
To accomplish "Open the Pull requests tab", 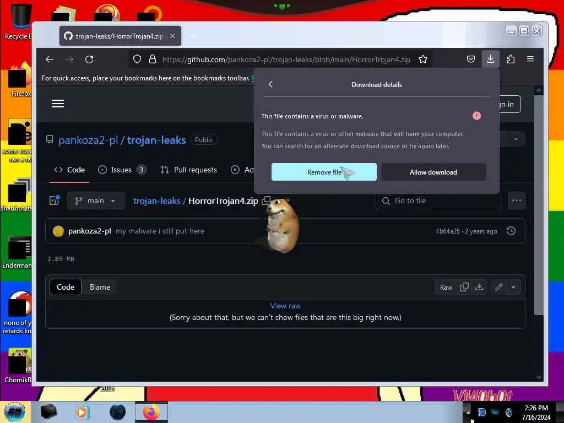I will (189, 170).
